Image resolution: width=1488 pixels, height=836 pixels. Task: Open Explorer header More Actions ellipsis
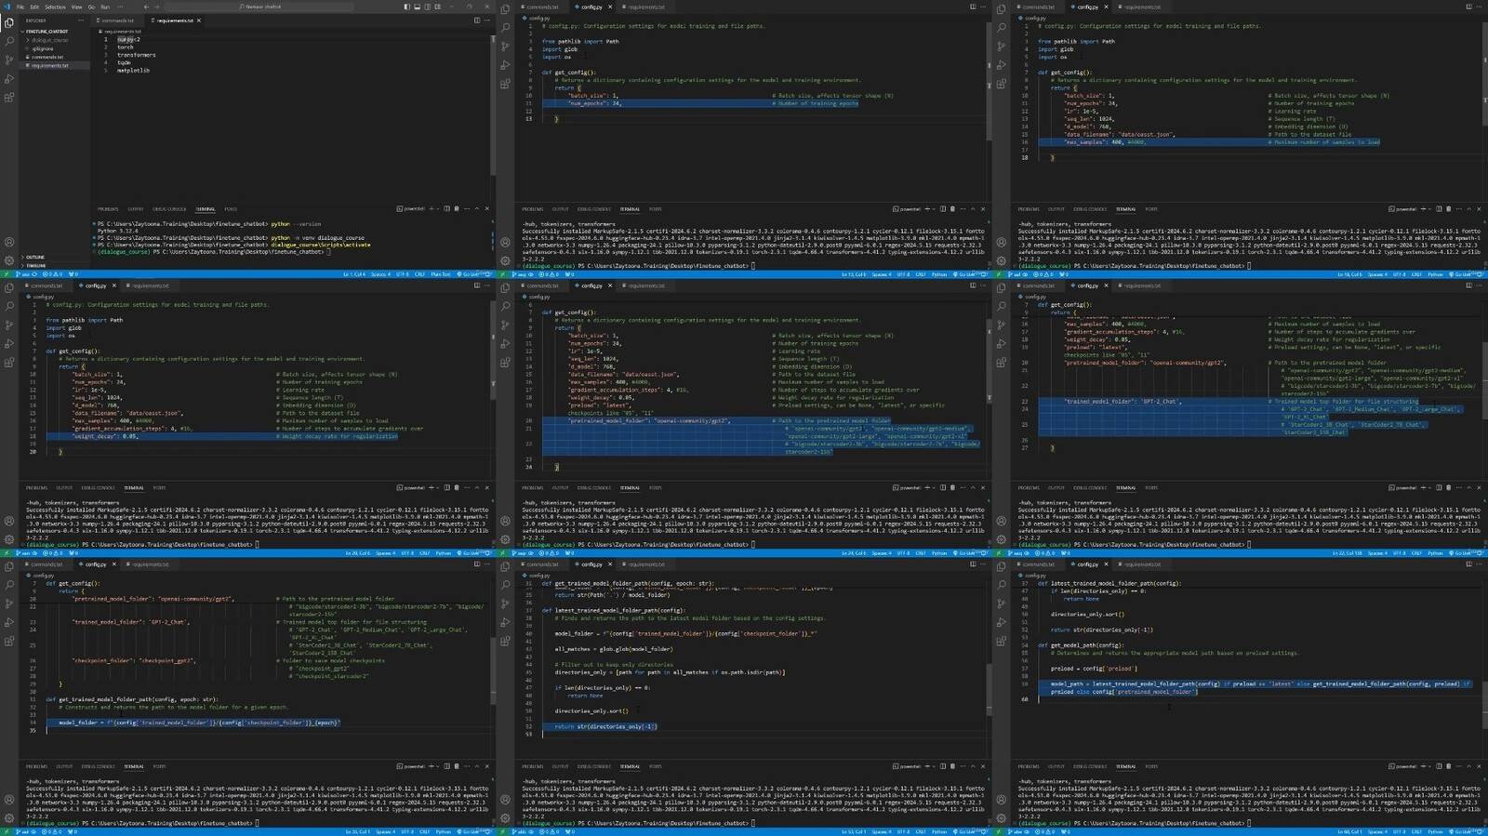tap(81, 20)
